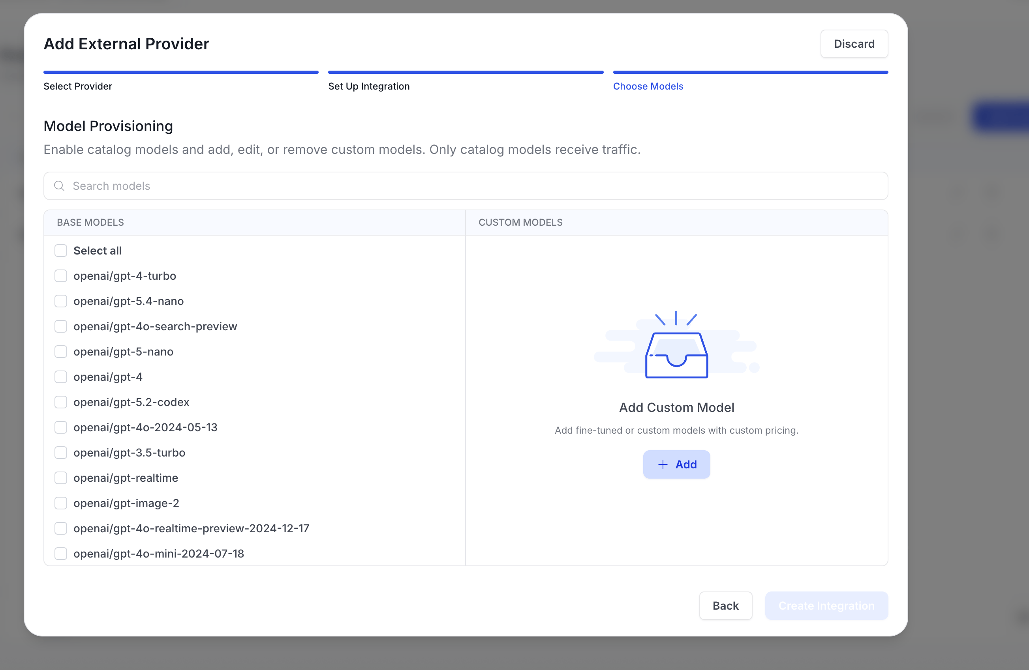The width and height of the screenshot is (1029, 670).
Task: Click the Discard button
Action: (854, 44)
